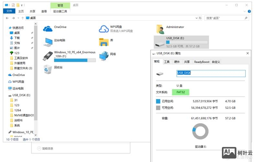Select the Windows_10_PE_x64 USB drive (F:) icon
This screenshot has height=162, width=255.
(x=48, y=56)
